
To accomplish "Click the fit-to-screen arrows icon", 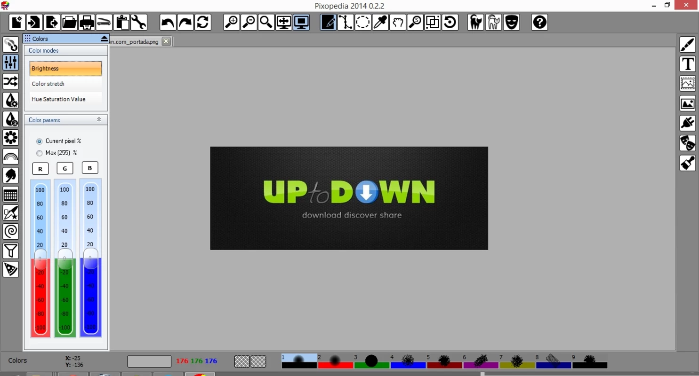I will 284,22.
